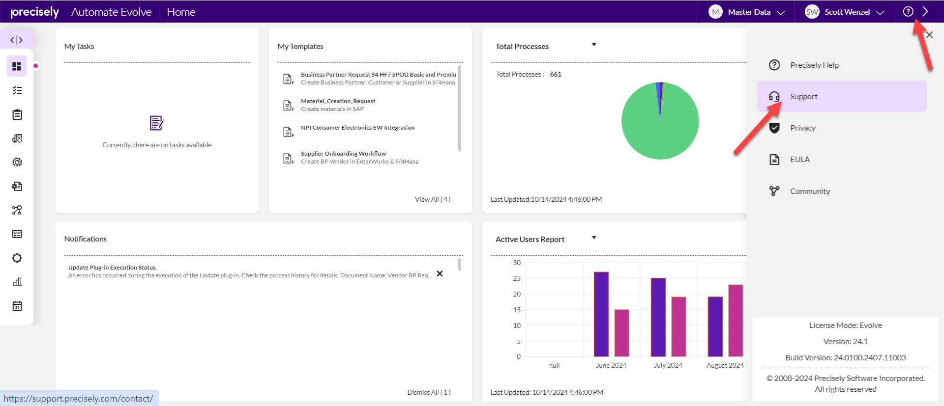The width and height of the screenshot is (944, 406).
Task: Open the Active Users Report dropdown arrow
Action: pyautogui.click(x=594, y=238)
